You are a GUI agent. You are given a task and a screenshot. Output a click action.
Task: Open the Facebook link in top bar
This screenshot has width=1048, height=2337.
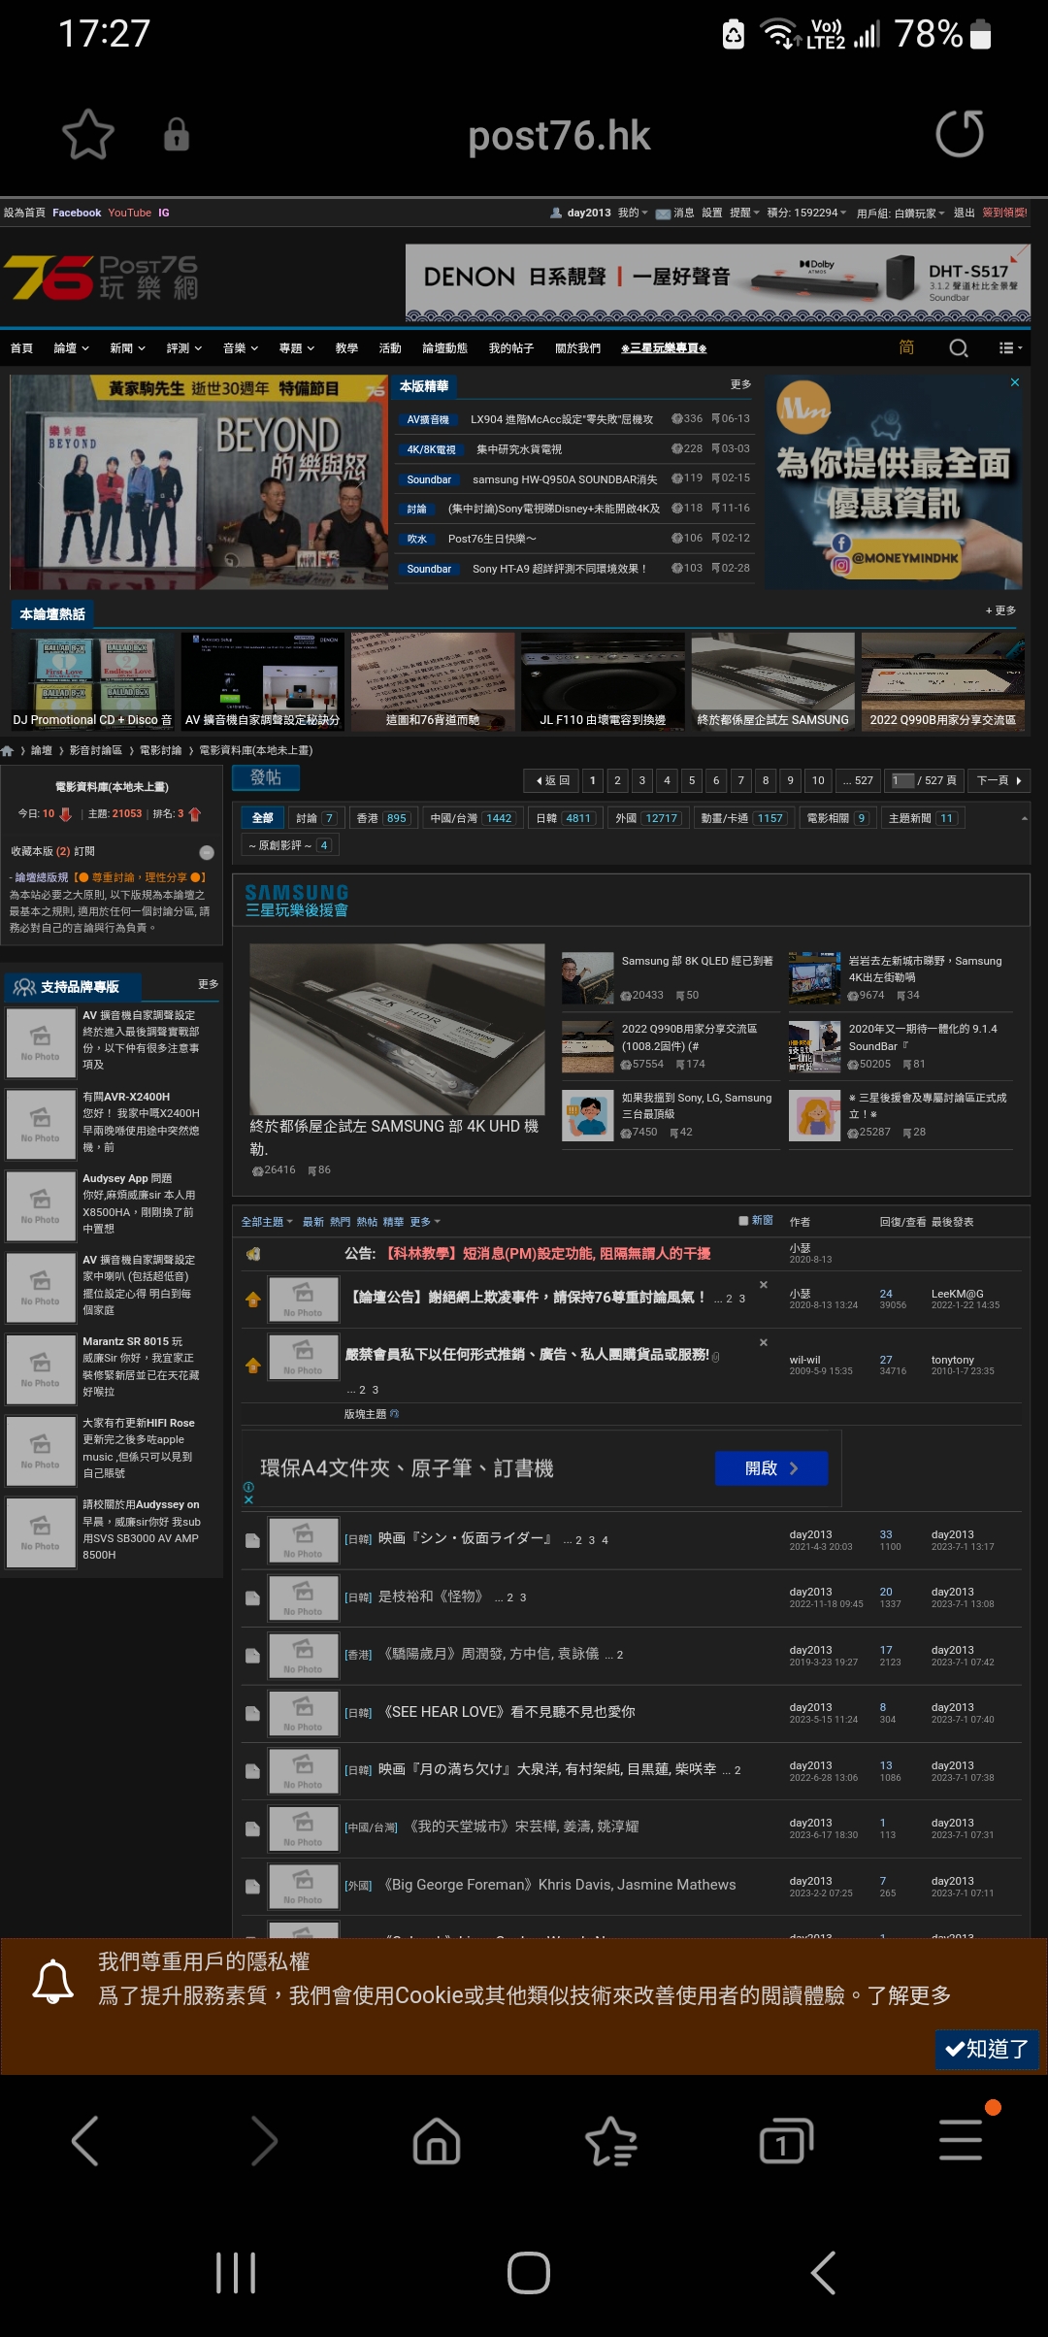pos(77,213)
